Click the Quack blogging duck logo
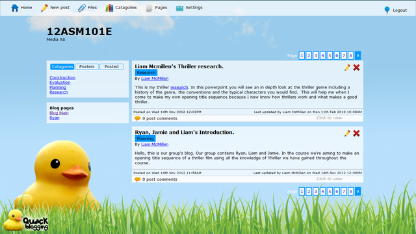The width and height of the screenshot is (416, 234). (x=26, y=220)
